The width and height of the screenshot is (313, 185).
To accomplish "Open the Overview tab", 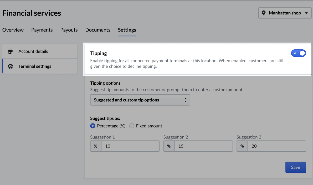I will [x=13, y=30].
